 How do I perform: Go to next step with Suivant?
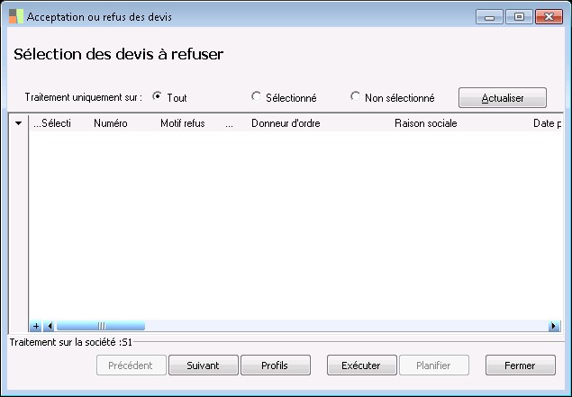(204, 365)
